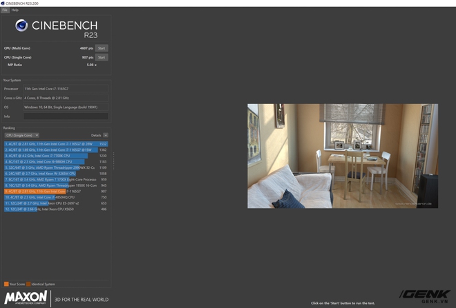Select the Threadripper 1950X ranking row

[x=56, y=185]
